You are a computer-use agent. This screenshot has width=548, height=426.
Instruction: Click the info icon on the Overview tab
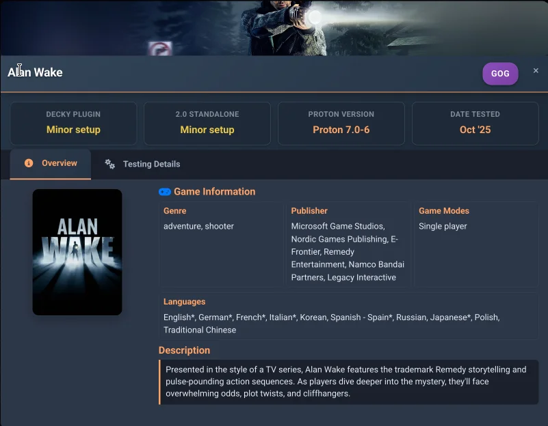click(x=27, y=164)
